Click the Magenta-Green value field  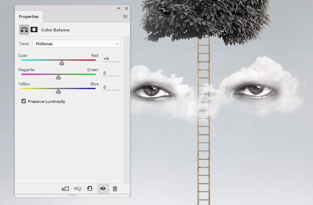tap(111, 73)
